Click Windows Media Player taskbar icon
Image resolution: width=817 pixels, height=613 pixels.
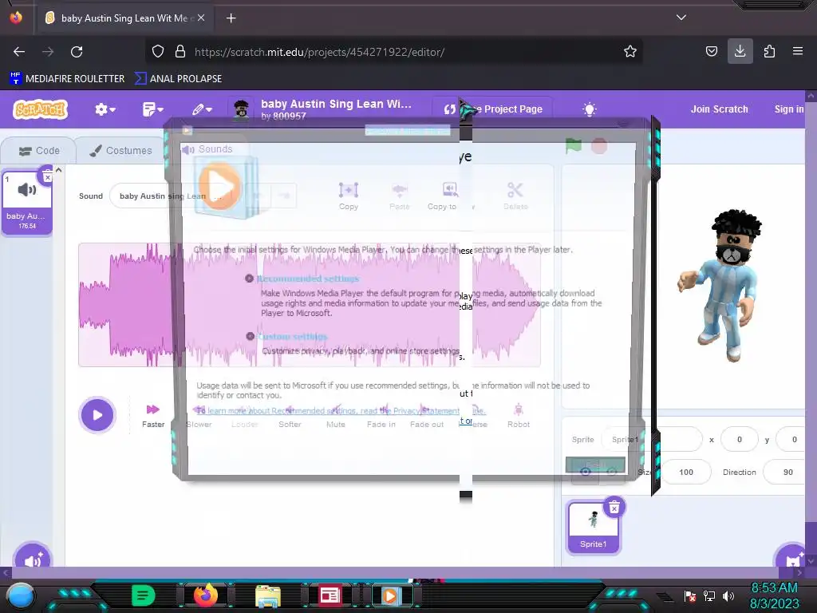click(391, 595)
